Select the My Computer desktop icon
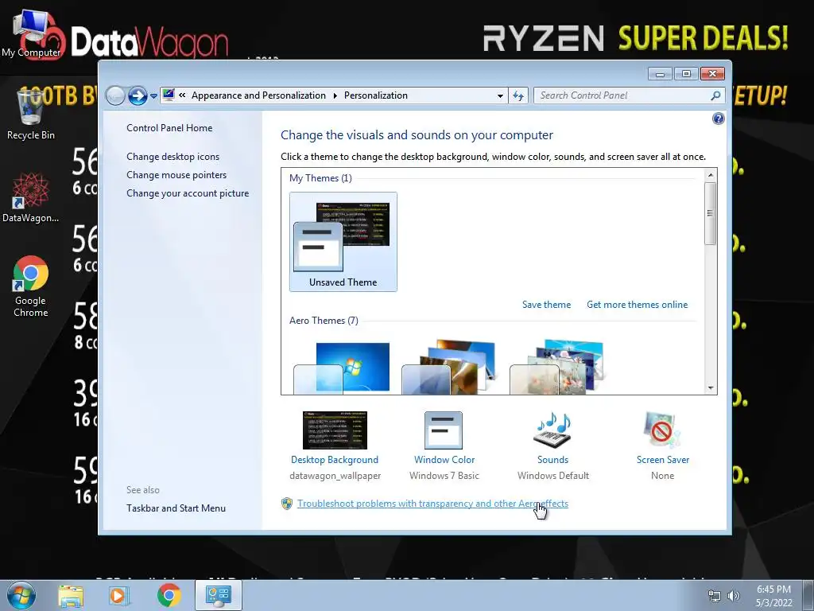Image resolution: width=814 pixels, height=611 pixels. click(x=31, y=33)
